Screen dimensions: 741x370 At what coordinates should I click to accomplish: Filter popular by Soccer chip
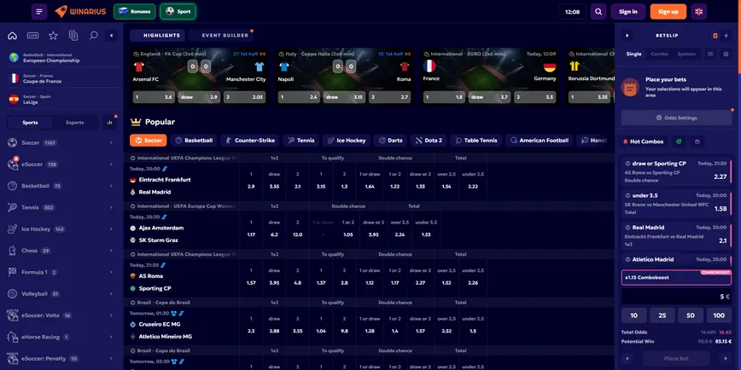tap(149, 140)
